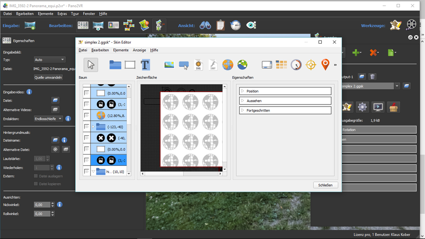Add a Text element with the T tool
425x239 pixels.
pos(145,65)
